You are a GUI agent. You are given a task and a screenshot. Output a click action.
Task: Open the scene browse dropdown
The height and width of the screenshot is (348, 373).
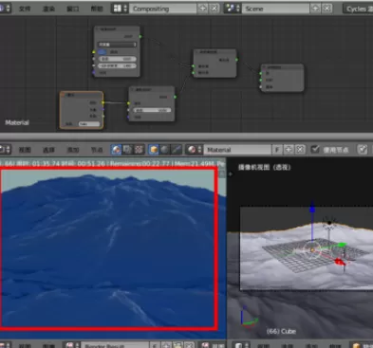pos(233,9)
